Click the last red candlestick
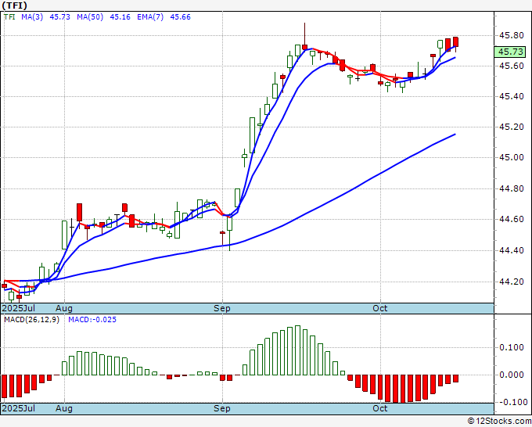Viewport: 532px width, 427px height. tap(455, 42)
